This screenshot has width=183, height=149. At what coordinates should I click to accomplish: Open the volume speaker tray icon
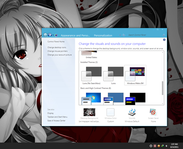[x=167, y=146]
